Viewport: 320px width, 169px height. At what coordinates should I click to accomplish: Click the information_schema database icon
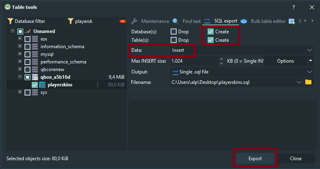35,47
